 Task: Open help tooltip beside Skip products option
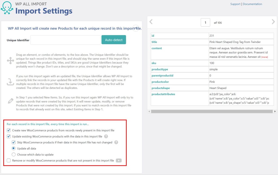click(116, 142)
